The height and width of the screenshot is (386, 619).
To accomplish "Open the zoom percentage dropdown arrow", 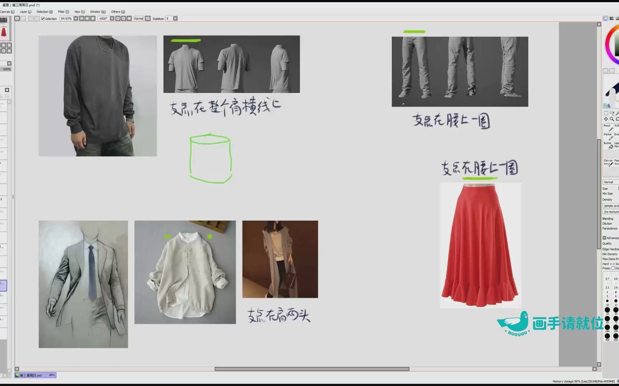I will click(76, 19).
